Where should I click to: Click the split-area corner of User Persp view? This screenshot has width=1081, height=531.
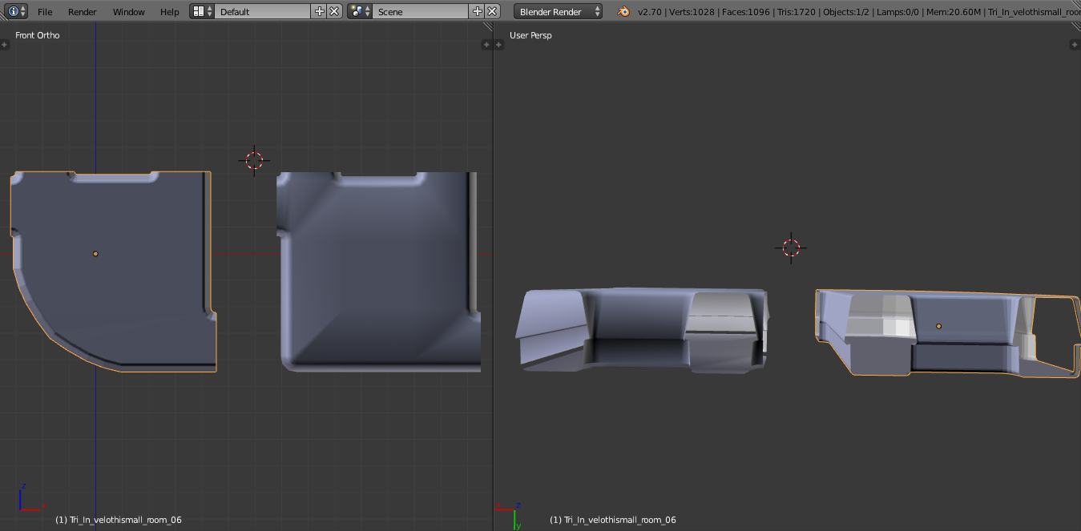coord(1076,27)
